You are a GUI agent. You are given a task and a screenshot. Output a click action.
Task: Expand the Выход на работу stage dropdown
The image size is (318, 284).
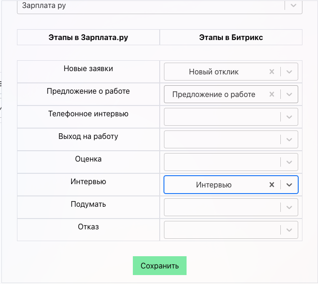pos(289,139)
